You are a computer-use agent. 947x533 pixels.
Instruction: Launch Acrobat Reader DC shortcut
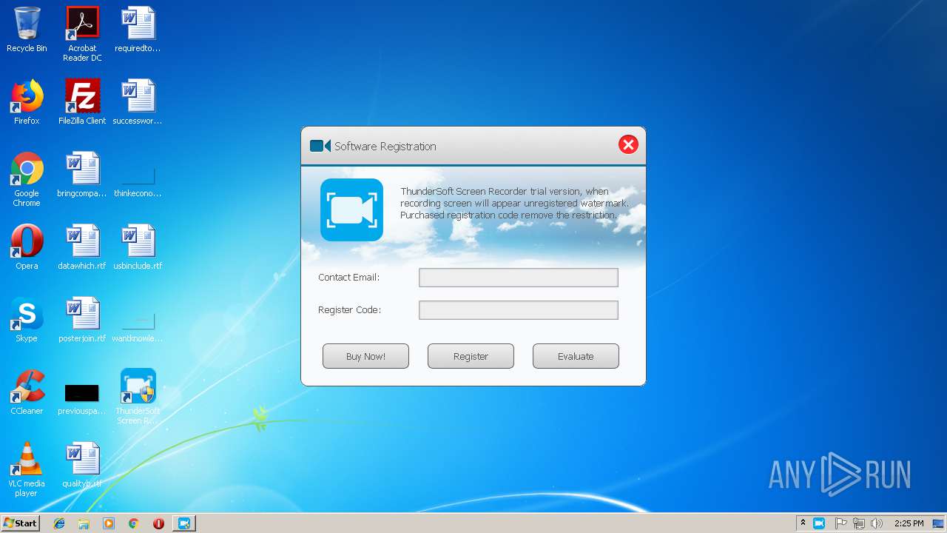pyautogui.click(x=82, y=34)
